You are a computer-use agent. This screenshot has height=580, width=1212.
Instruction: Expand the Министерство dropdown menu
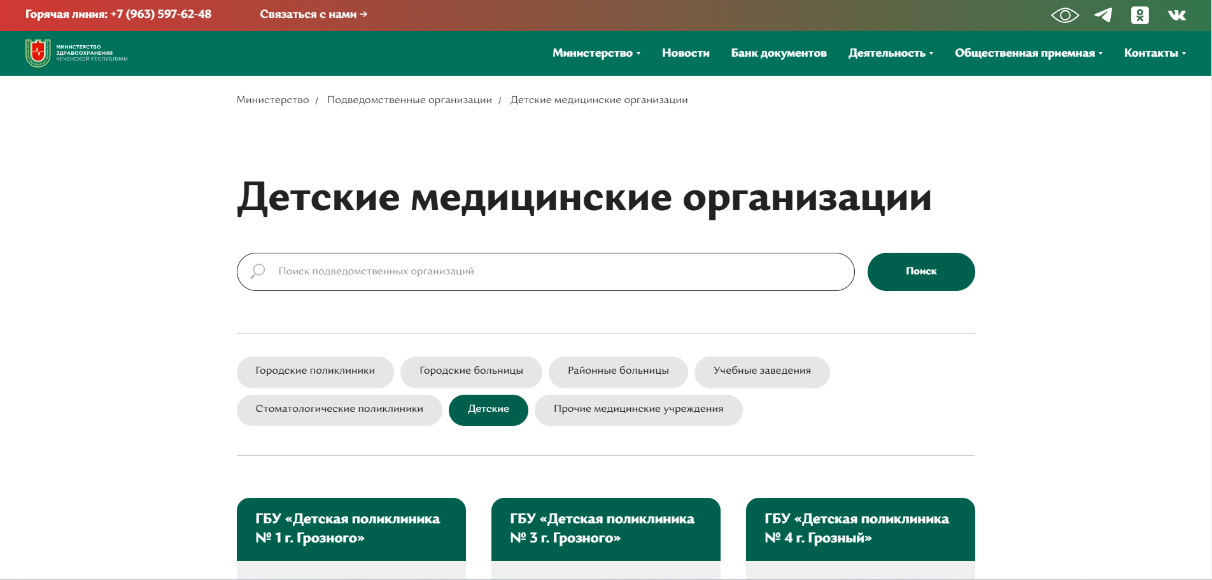pos(596,53)
